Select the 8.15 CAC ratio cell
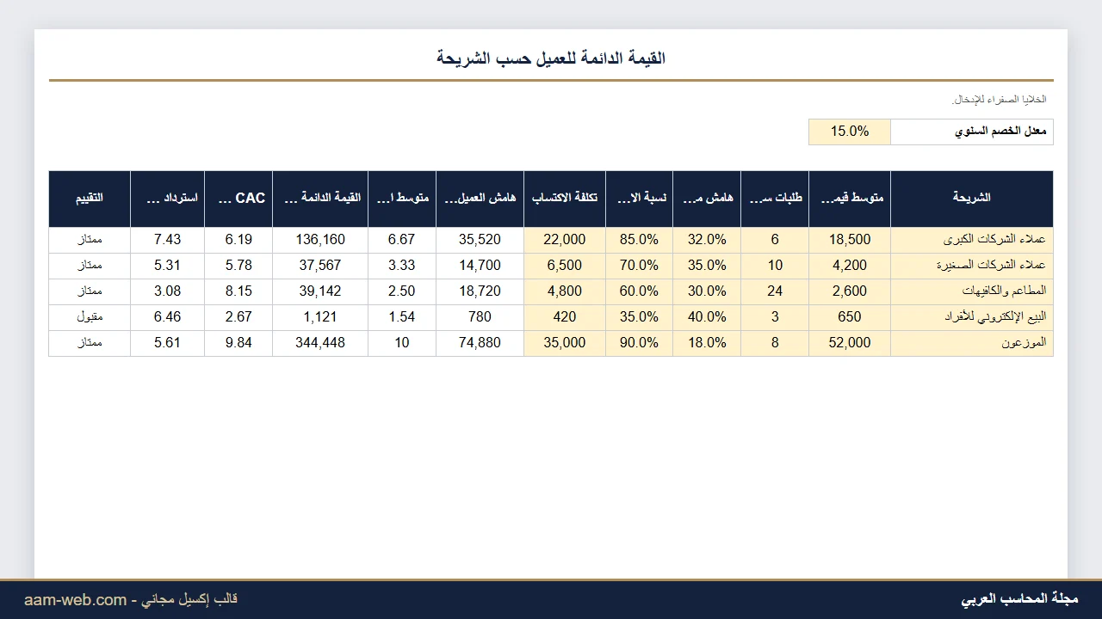Viewport: 1102px width, 619px height. tap(238, 291)
